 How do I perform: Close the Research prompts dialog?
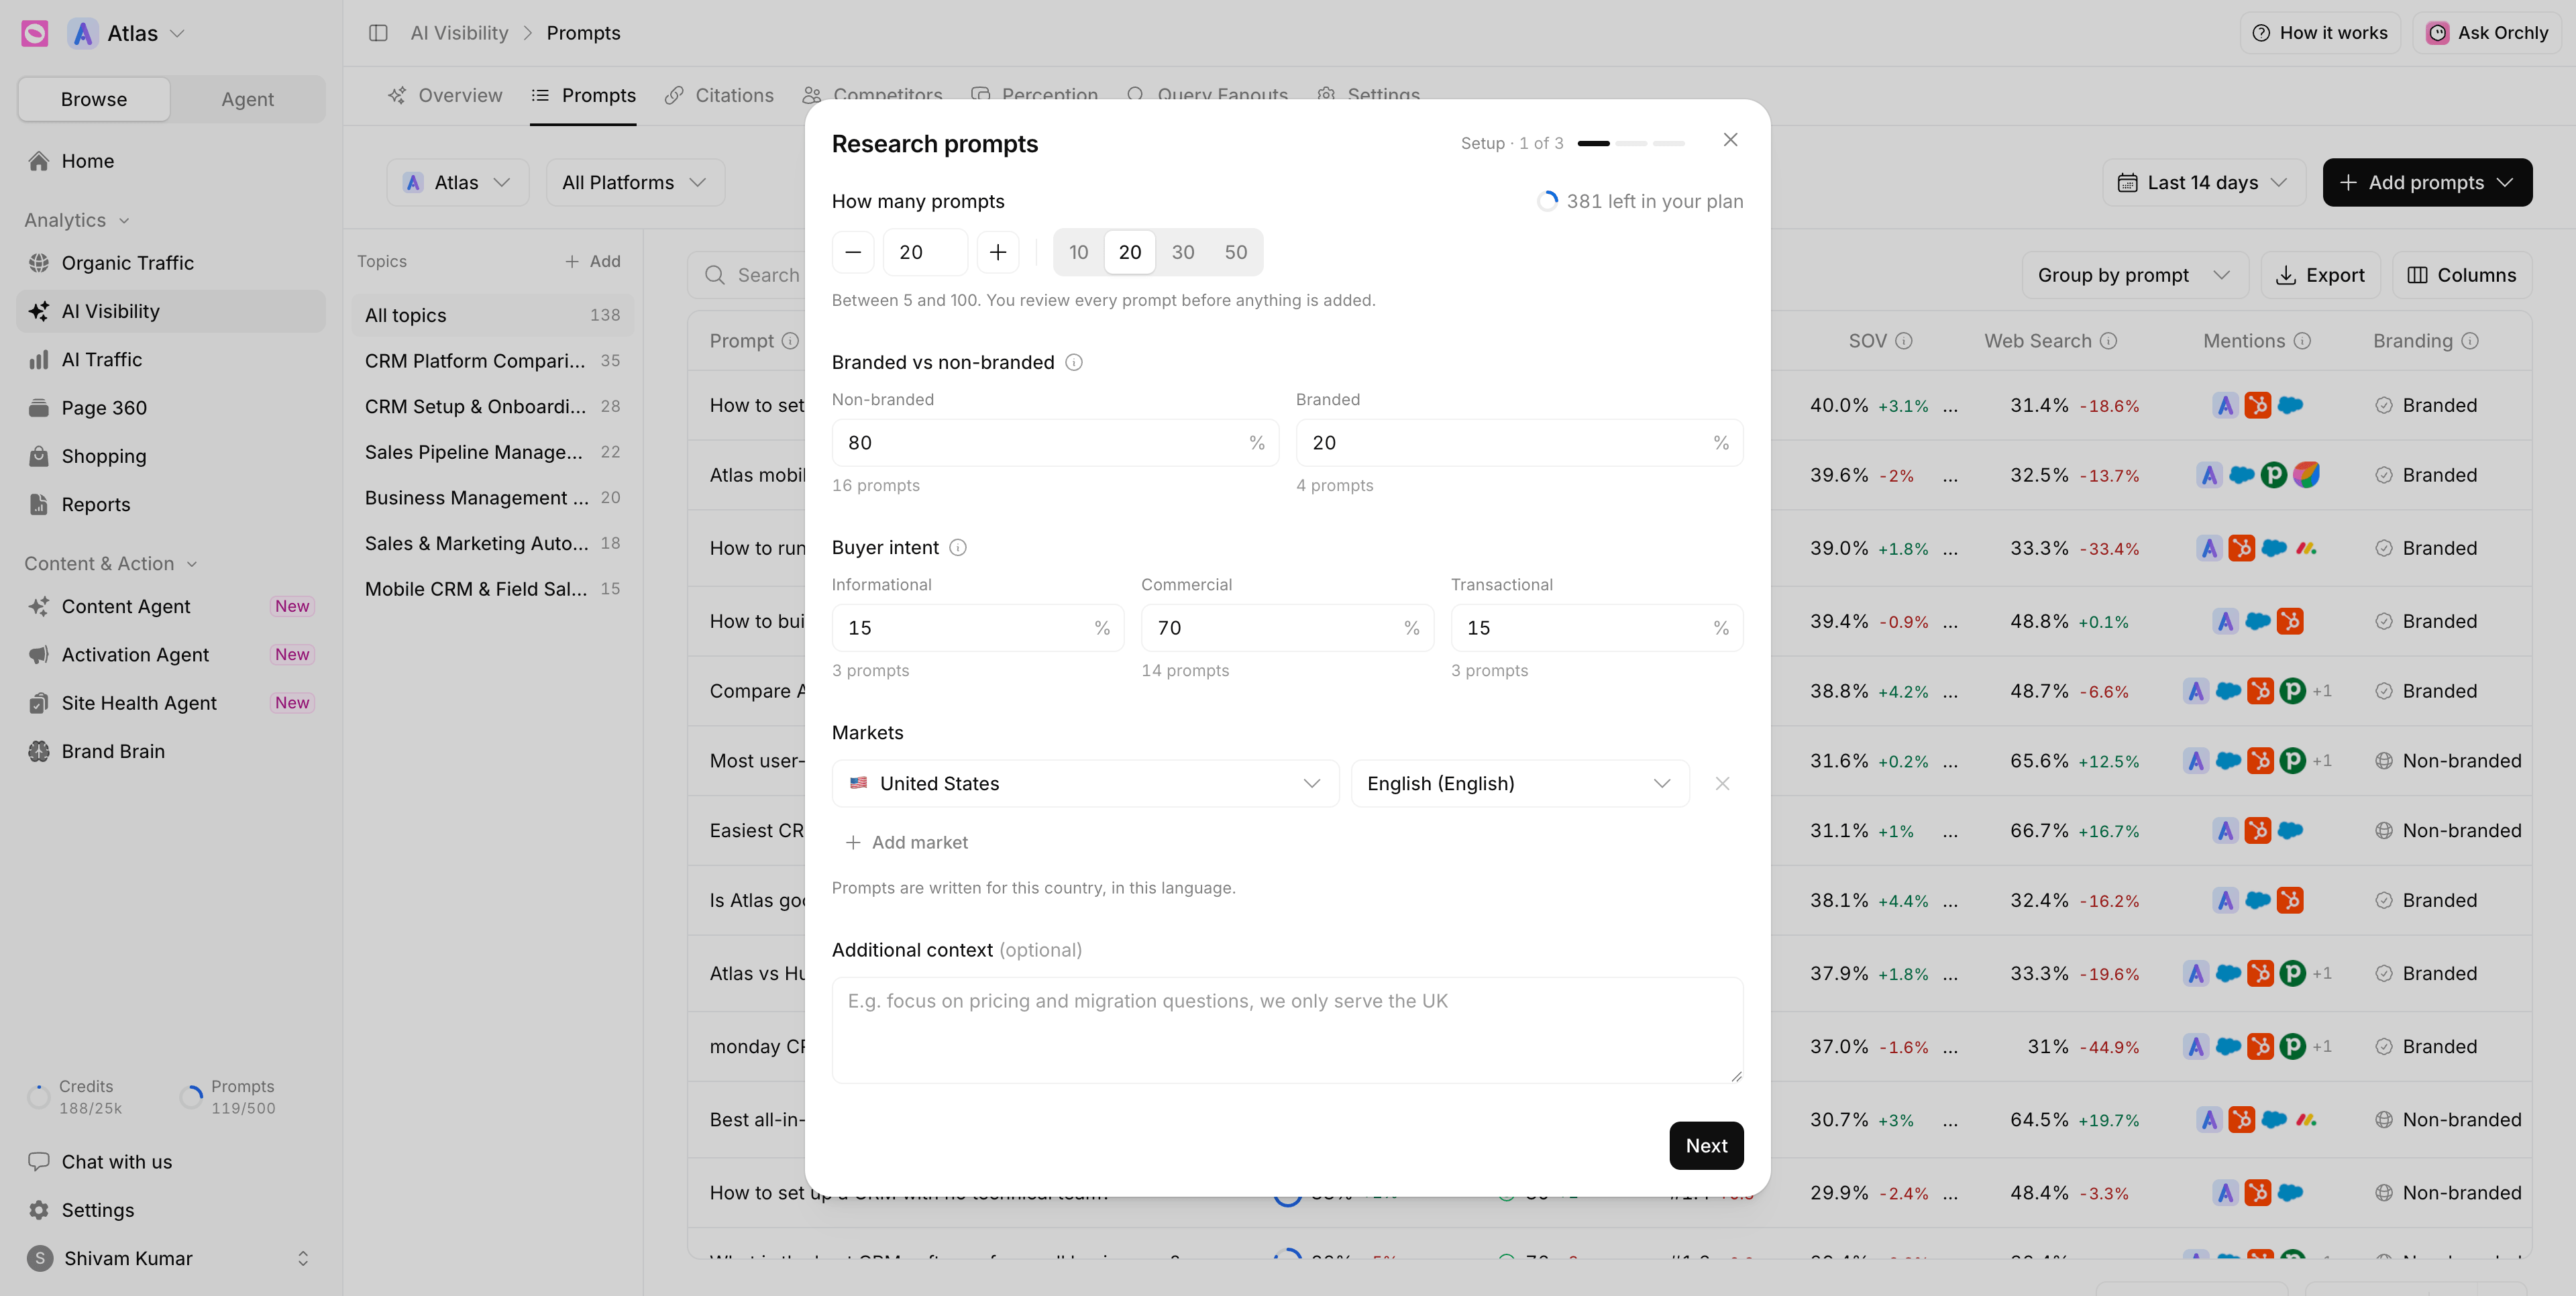1730,140
